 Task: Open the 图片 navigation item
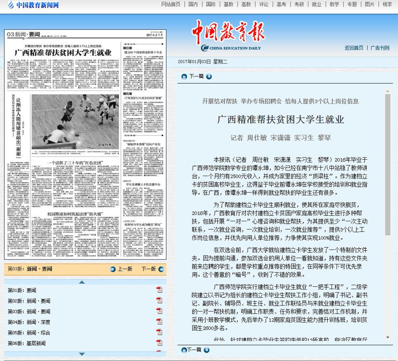(369, 4)
